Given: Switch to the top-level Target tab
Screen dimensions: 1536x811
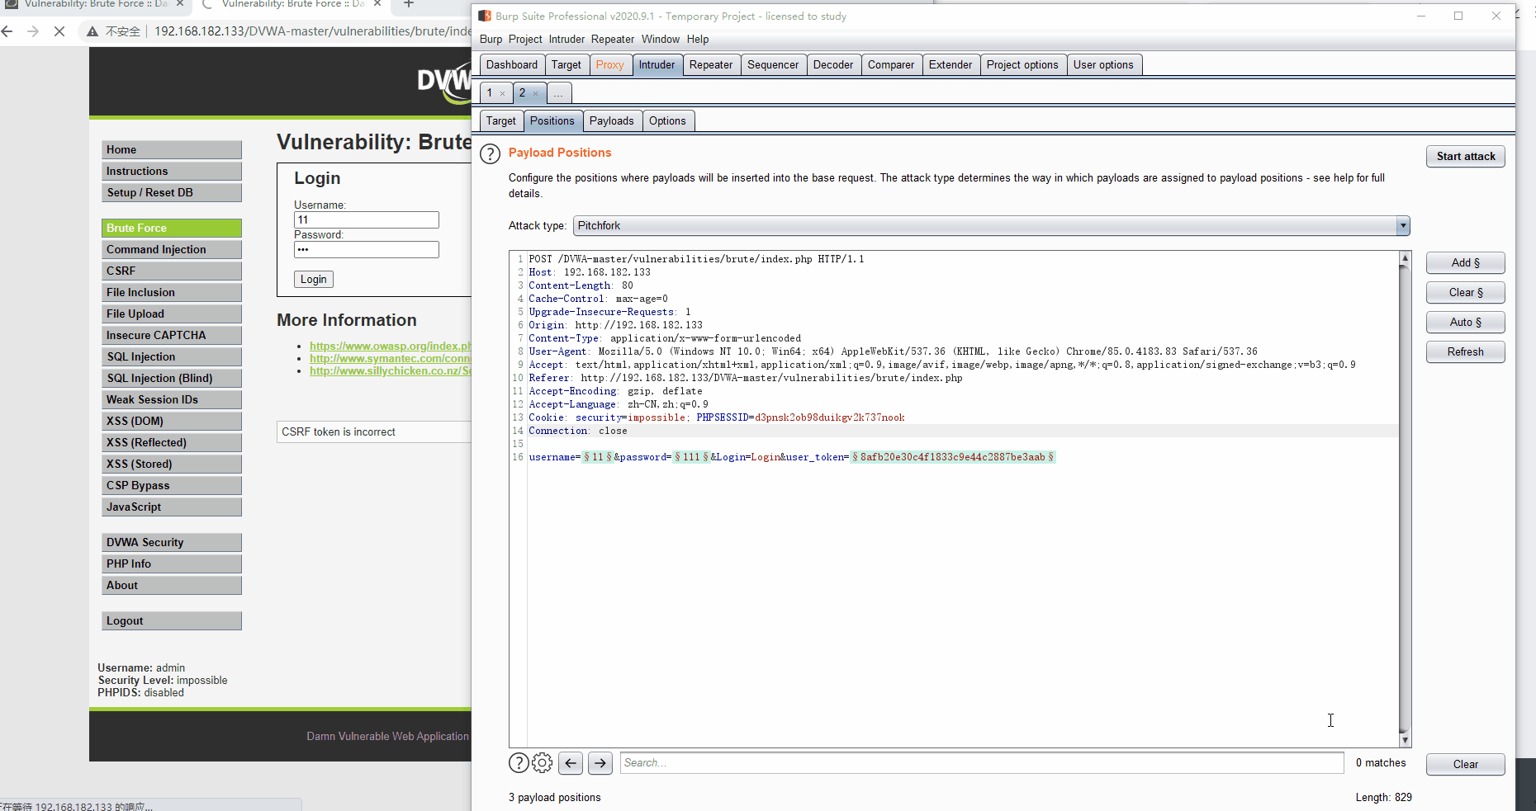Looking at the screenshot, I should (x=567, y=65).
